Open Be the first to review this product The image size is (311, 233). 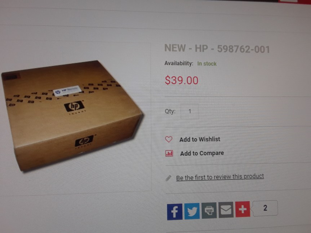220,177
